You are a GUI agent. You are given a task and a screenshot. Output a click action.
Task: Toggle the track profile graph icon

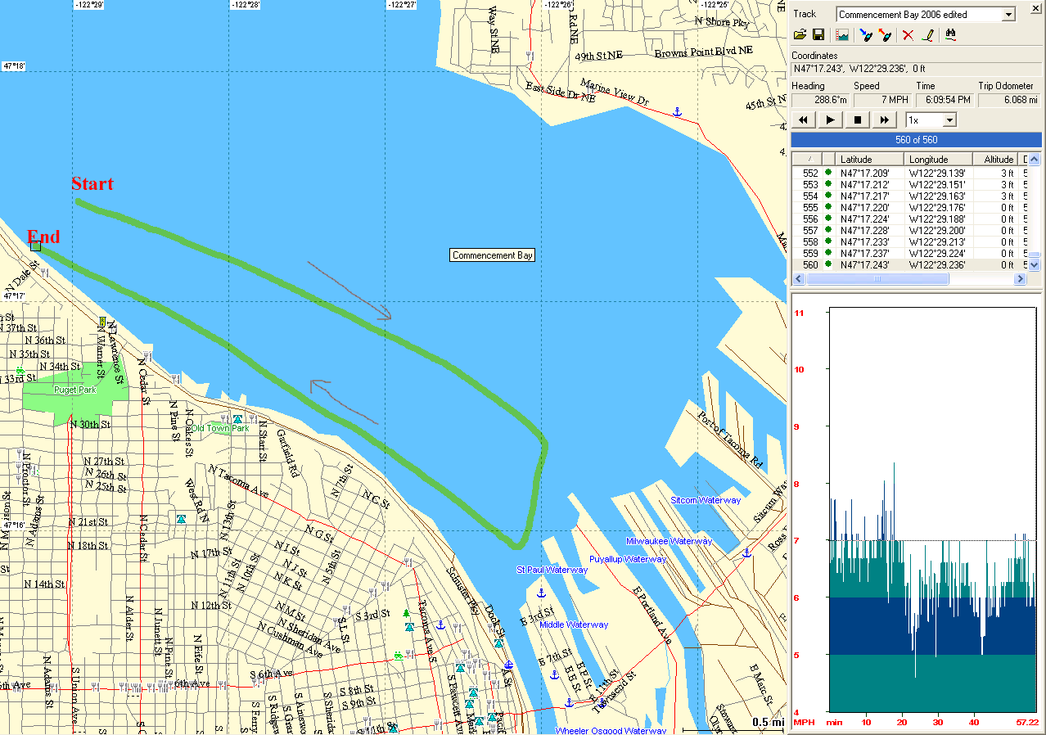pyautogui.click(x=842, y=35)
